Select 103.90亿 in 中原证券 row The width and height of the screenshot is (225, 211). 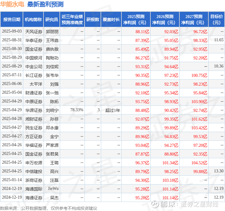[199, 102]
